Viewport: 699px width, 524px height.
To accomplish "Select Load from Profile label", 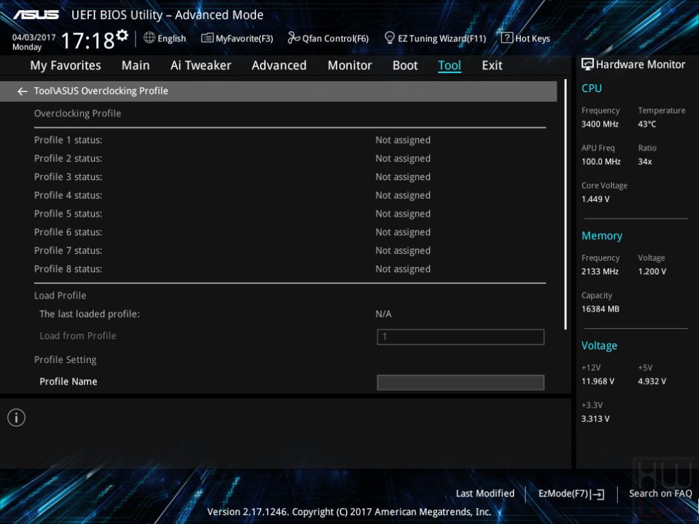I will [x=78, y=336].
